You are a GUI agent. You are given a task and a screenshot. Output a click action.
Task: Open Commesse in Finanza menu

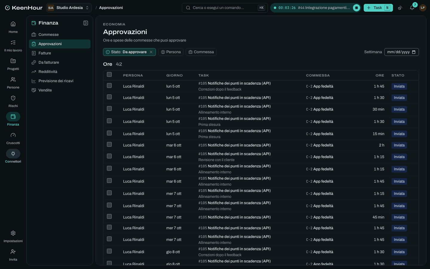(x=60, y=35)
